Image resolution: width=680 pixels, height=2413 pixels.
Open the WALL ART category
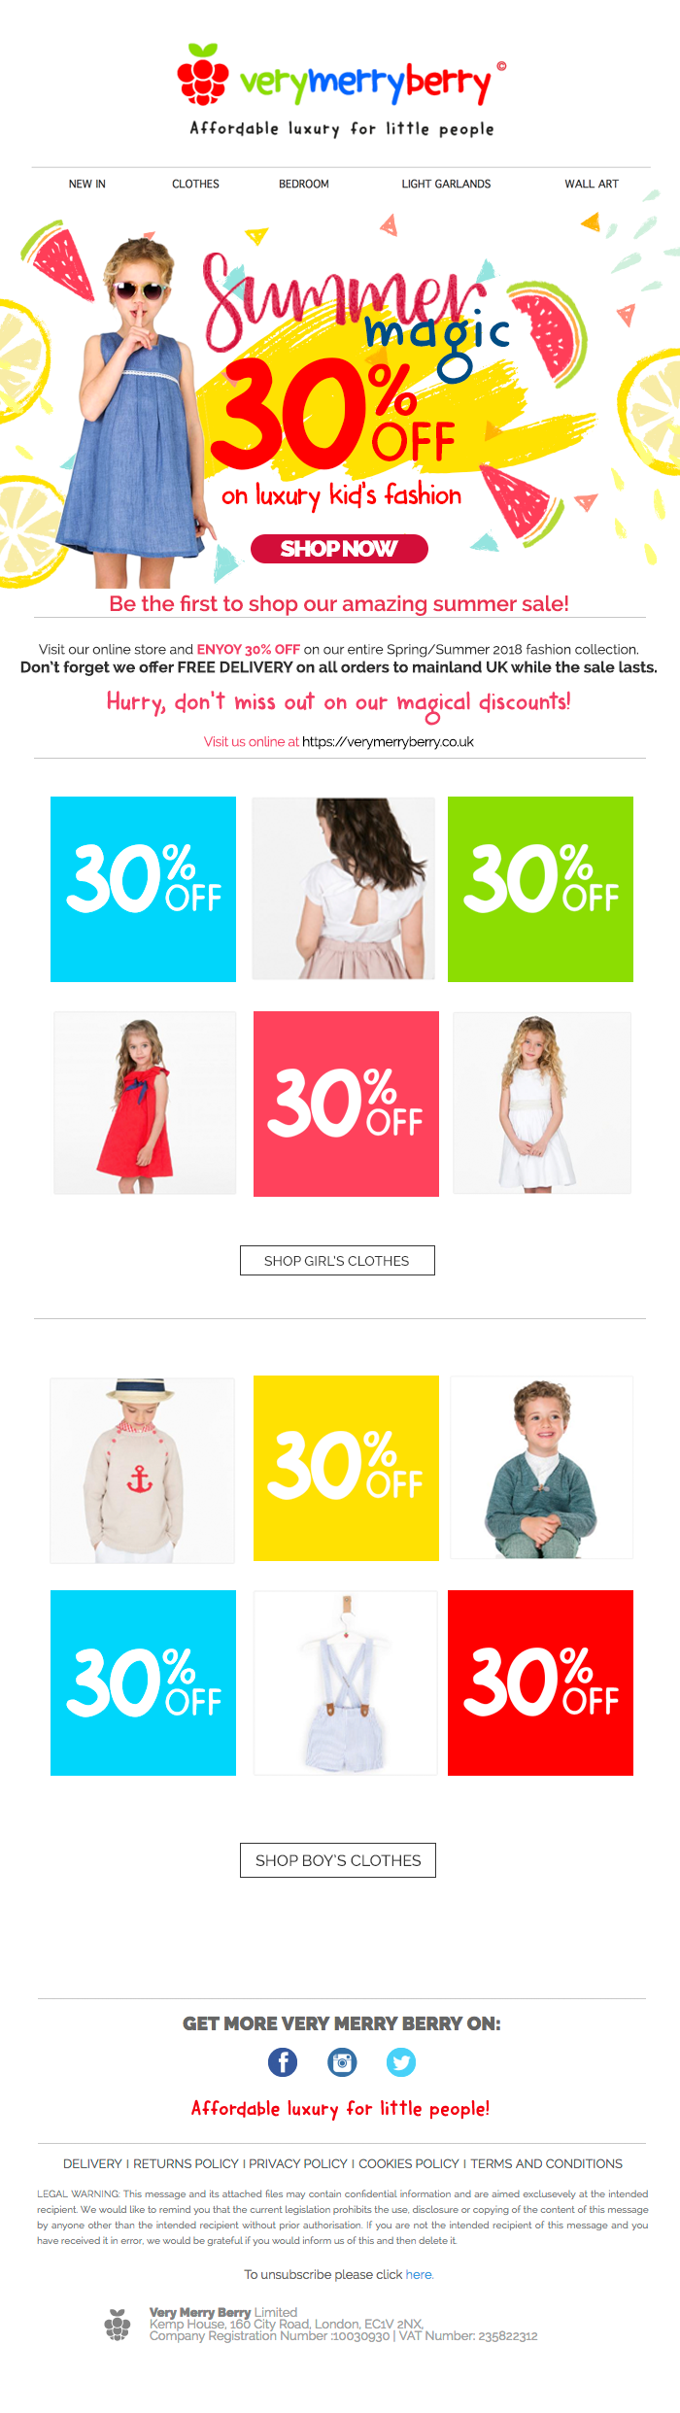592,184
